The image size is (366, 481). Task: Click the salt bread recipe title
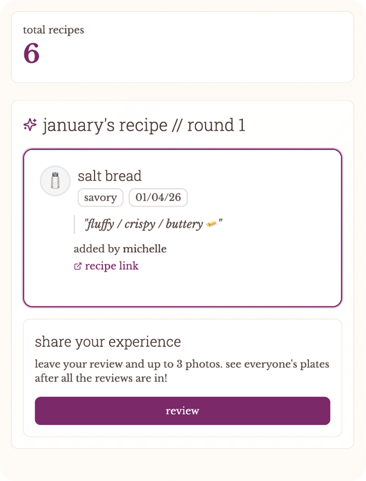tap(109, 176)
